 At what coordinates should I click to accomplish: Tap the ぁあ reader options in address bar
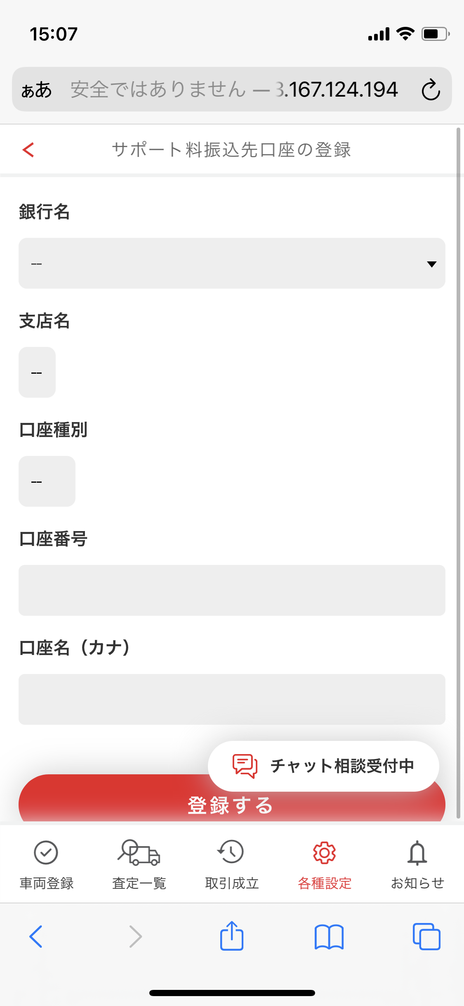coord(37,89)
